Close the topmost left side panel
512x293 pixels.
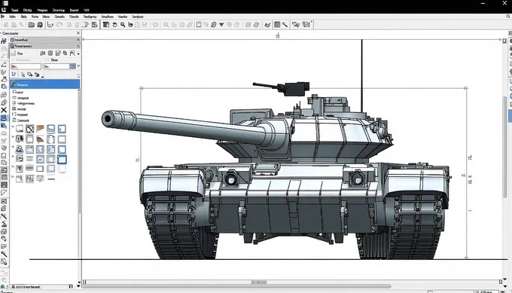78,33
